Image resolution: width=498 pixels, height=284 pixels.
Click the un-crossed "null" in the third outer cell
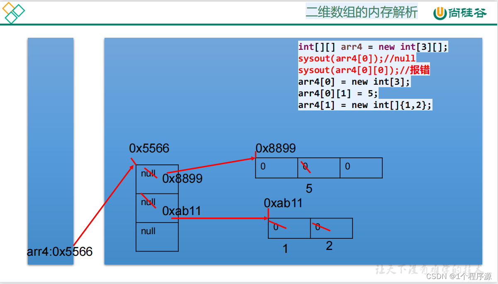pos(148,231)
